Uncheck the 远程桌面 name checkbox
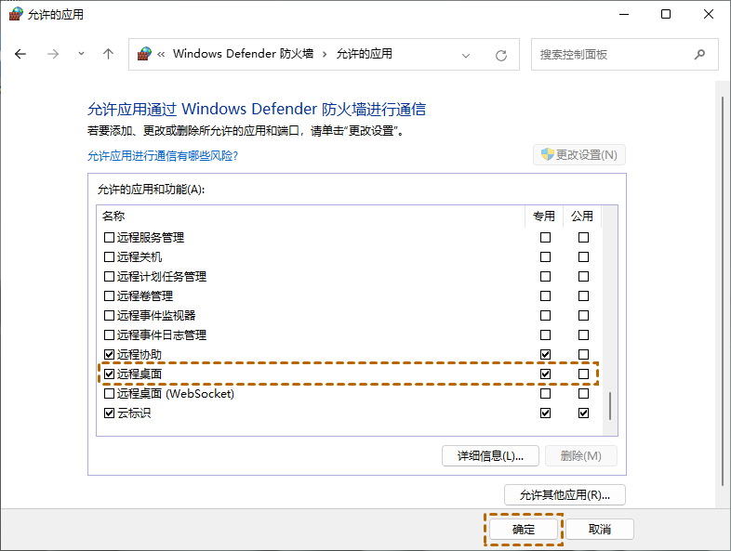The image size is (731, 551). click(x=109, y=374)
